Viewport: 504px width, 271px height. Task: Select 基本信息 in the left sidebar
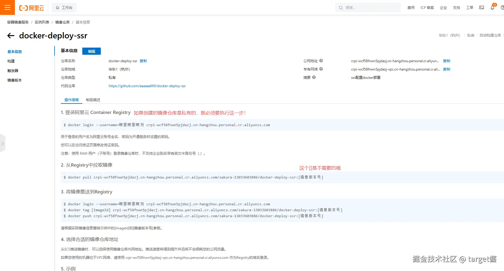tap(15, 52)
